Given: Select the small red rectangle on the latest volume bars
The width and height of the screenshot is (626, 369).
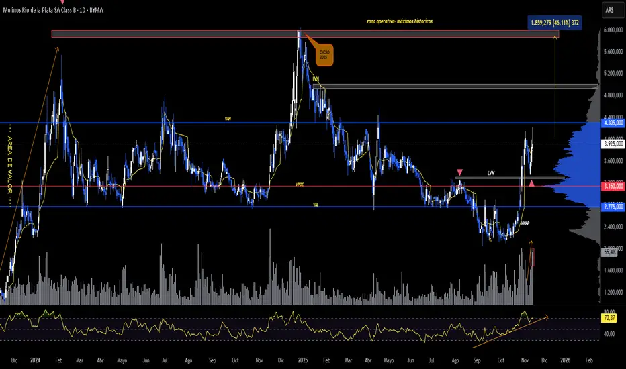Looking at the screenshot, I should pyautogui.click(x=533, y=257).
